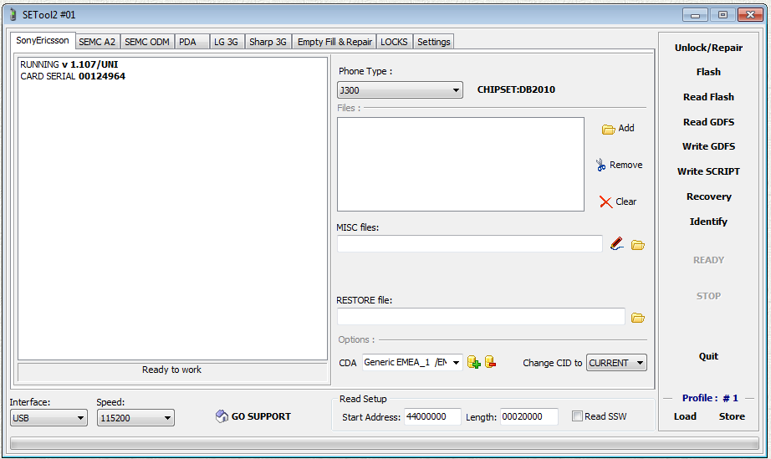Click the Identify button
Viewport: 771px width, 459px height.
tap(708, 222)
